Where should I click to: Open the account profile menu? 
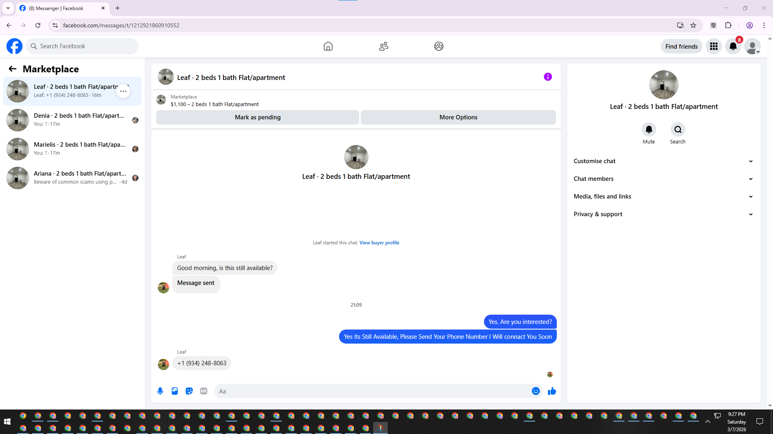pyautogui.click(x=752, y=46)
